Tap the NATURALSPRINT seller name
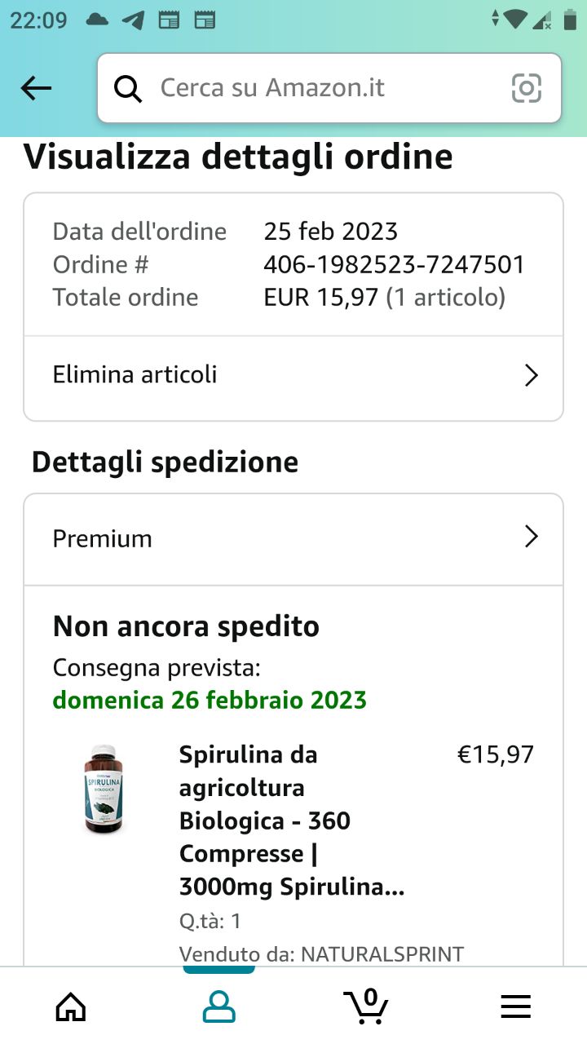Screen dimensions: 587x1044 point(382,953)
